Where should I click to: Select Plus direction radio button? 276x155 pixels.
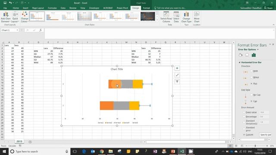tap(251, 84)
